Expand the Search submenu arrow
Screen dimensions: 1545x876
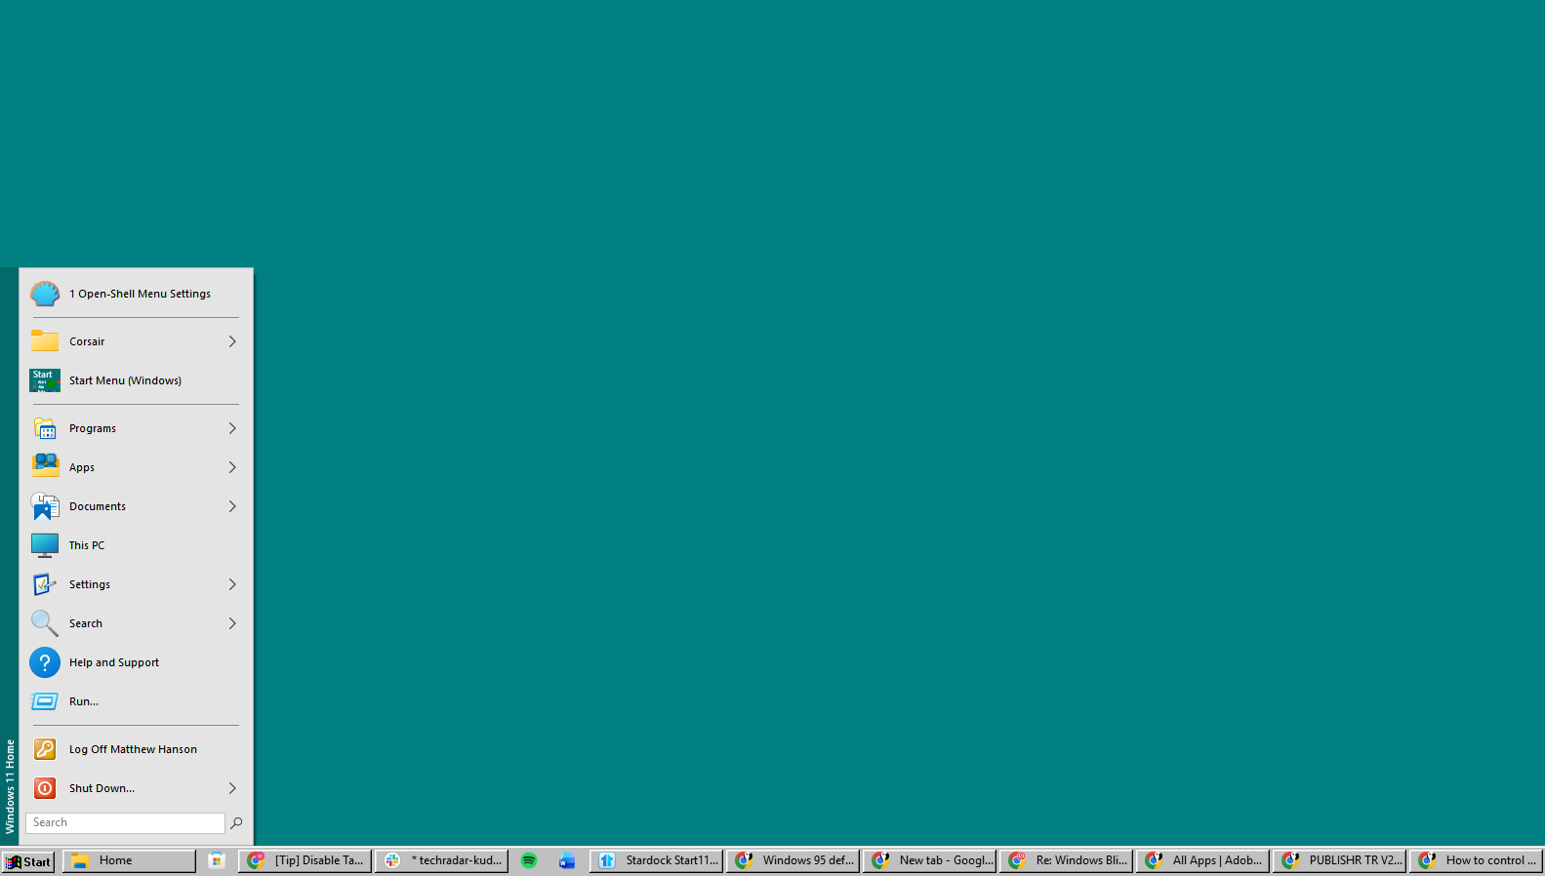pyautogui.click(x=232, y=623)
